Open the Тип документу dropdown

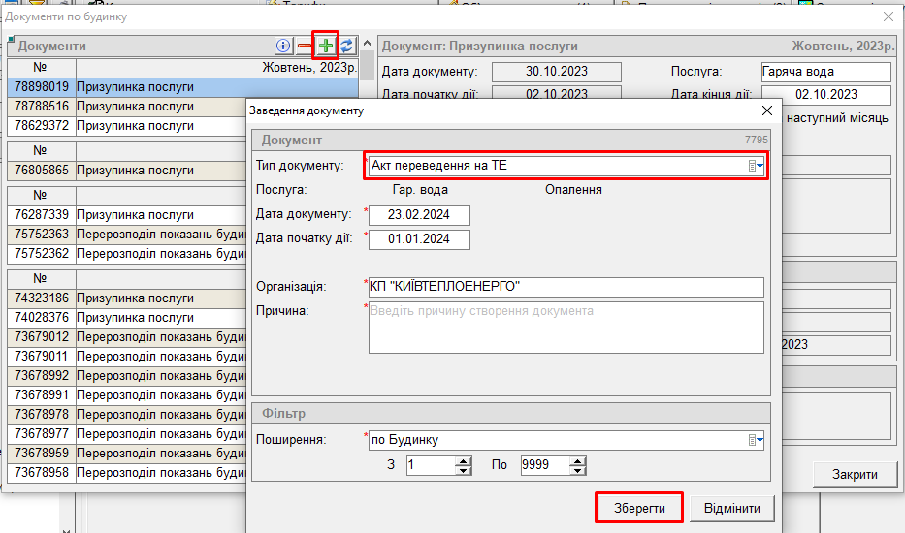[x=757, y=166]
